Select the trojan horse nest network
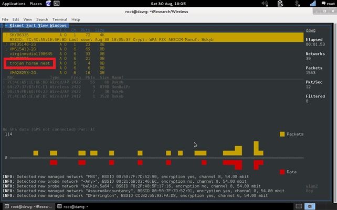The height and width of the screenshot is (210, 337). pos(28,63)
